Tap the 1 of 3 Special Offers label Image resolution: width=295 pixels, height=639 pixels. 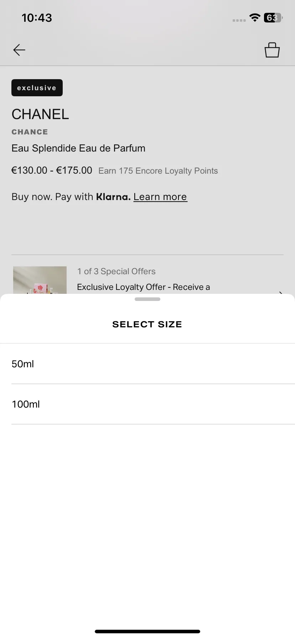coord(117,271)
